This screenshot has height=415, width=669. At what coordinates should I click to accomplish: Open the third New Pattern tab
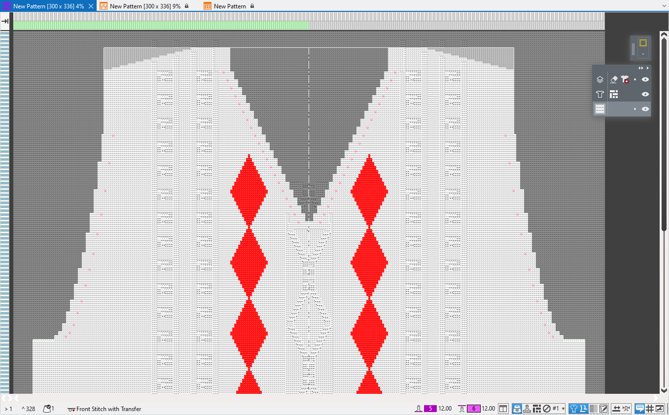[230, 6]
